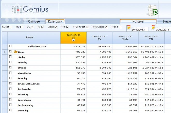Tick the dnes.bg row checkbox
This screenshot has height=113, width=171.
click(10, 78)
